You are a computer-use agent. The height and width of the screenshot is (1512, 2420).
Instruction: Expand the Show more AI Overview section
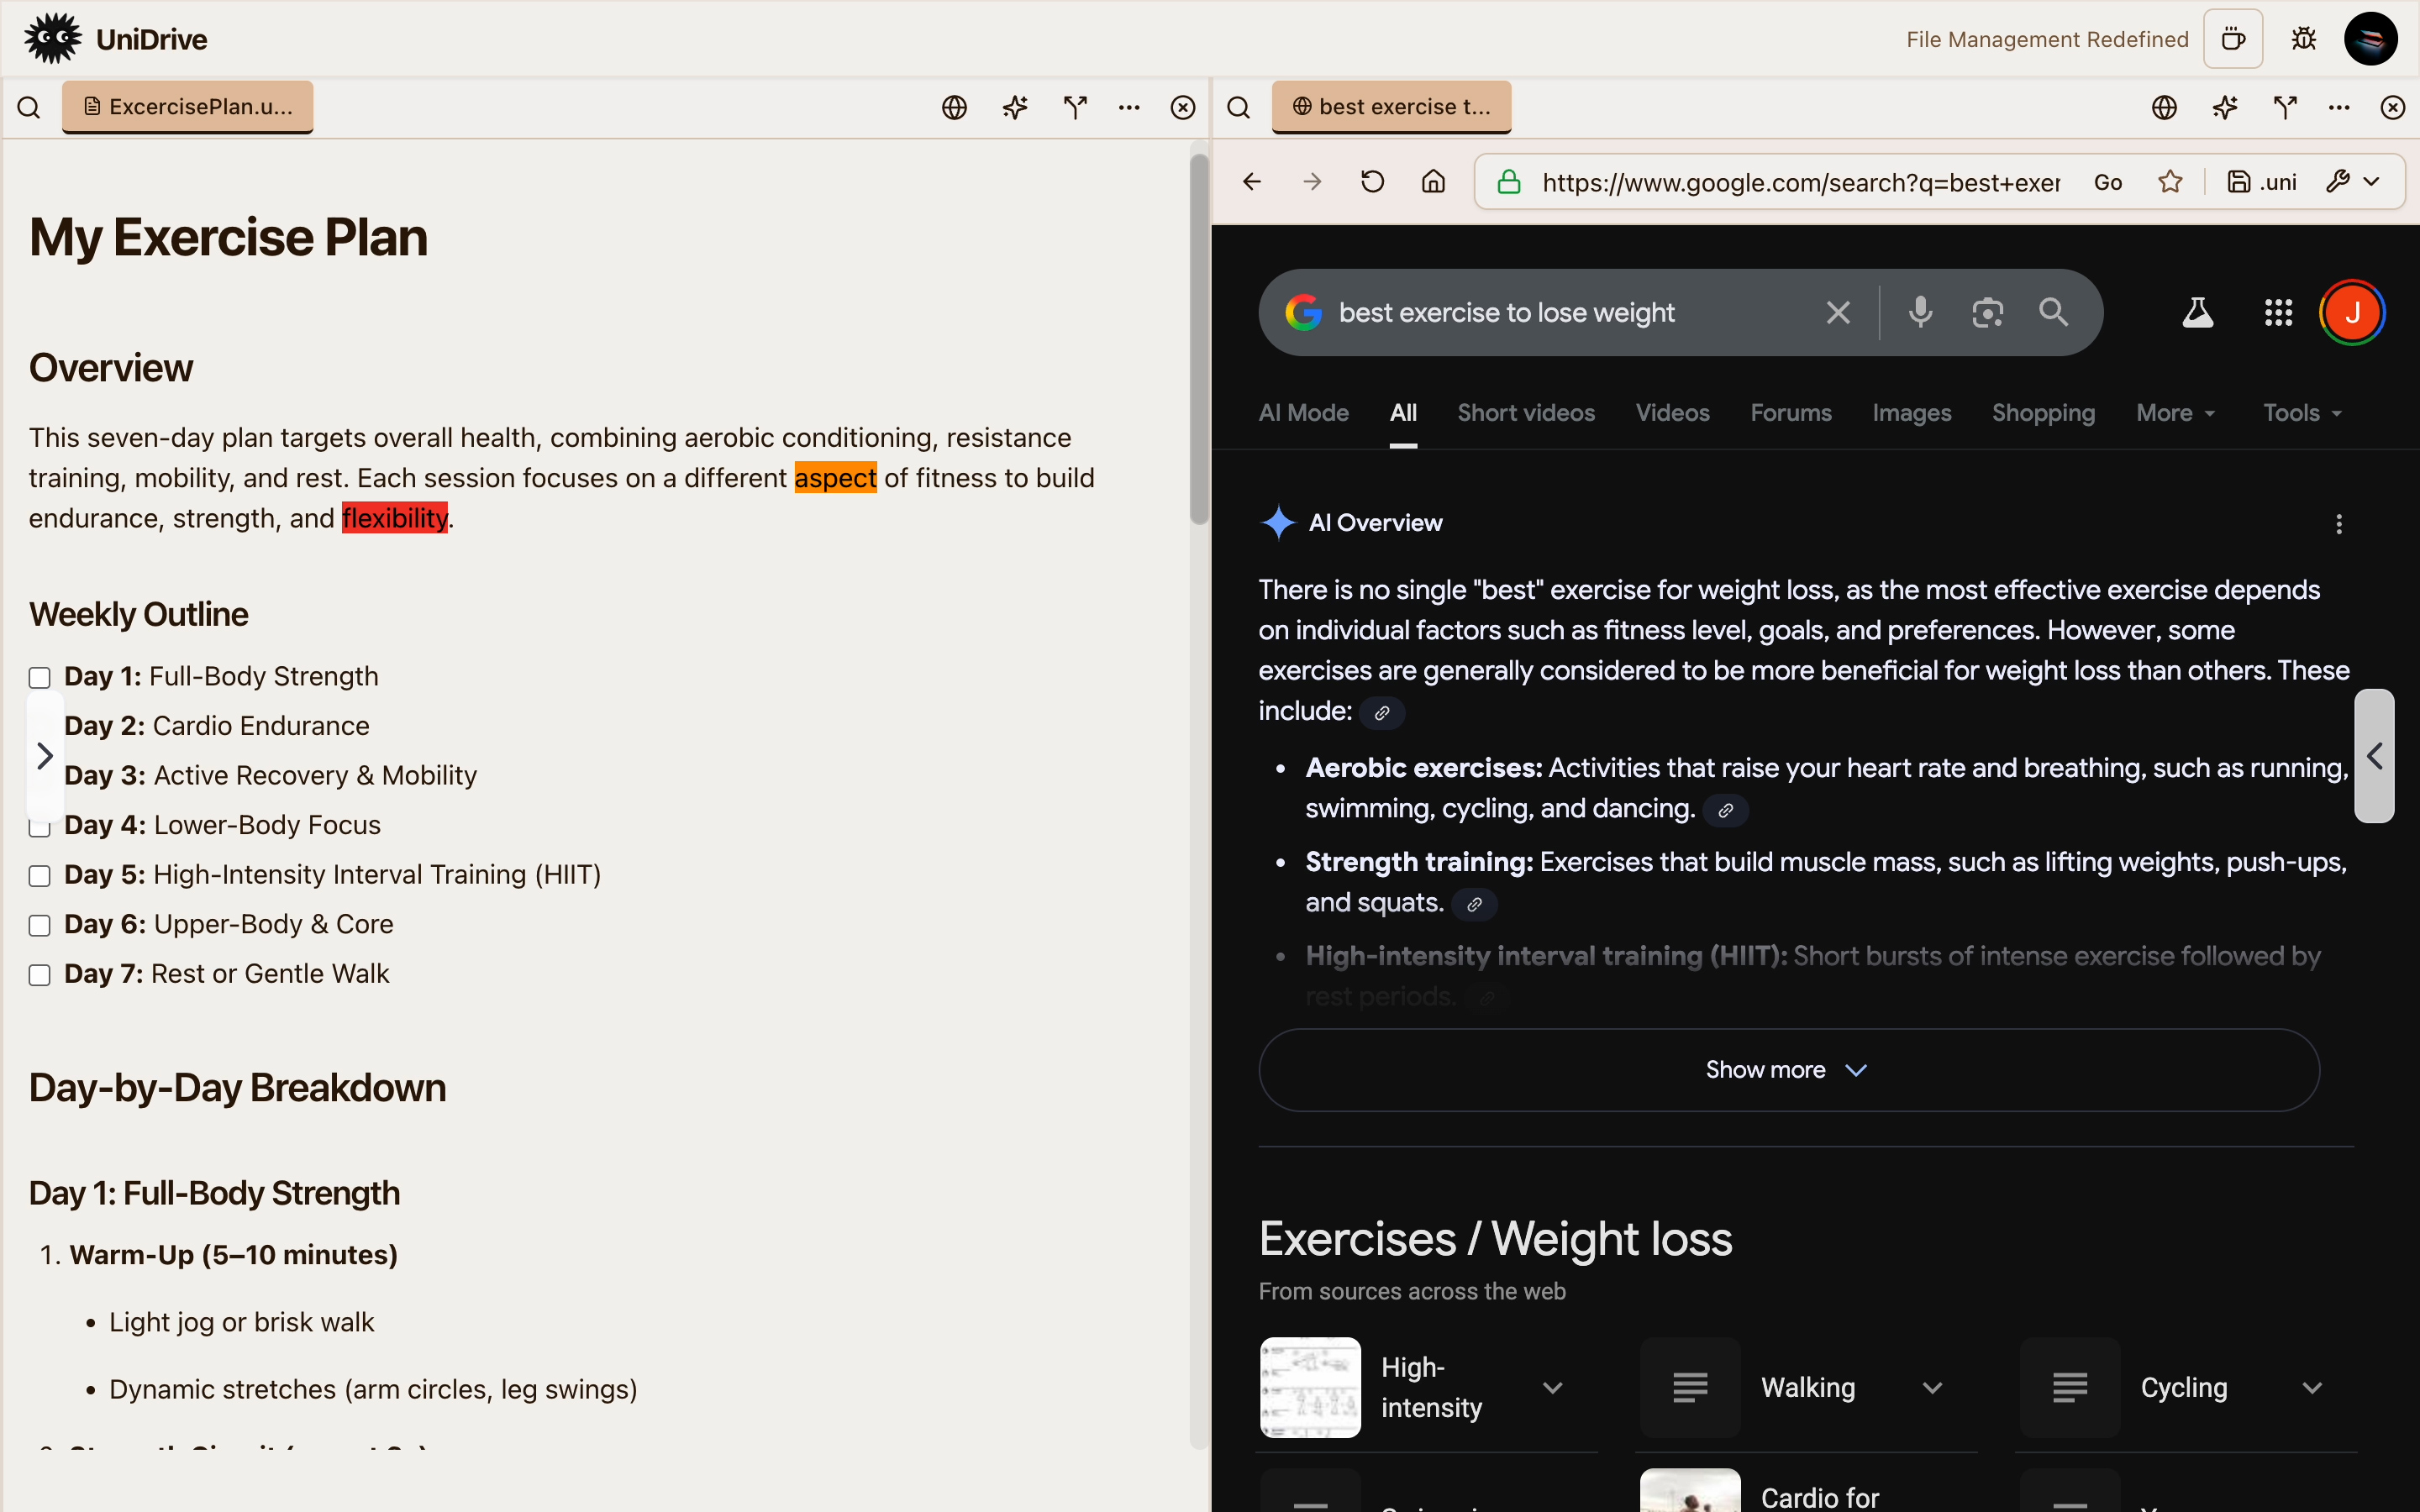[x=1785, y=1069]
